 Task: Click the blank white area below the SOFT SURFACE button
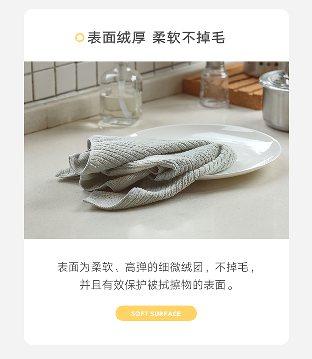[x=156, y=333]
